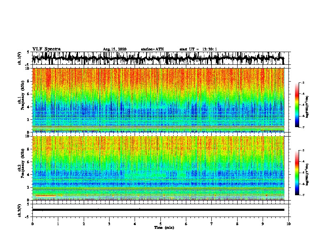Click the "10" tick on the time axis
The height and width of the screenshot is (251, 325).
(x=288, y=224)
